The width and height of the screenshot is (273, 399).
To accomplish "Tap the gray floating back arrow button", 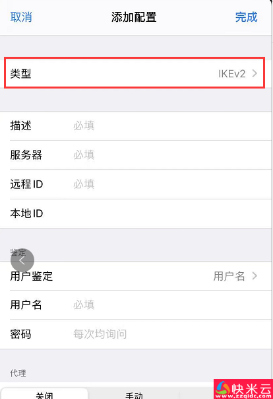I will 22,260.
